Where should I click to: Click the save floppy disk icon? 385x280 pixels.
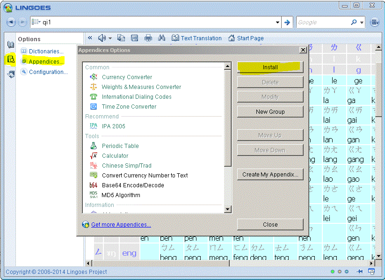point(134,38)
